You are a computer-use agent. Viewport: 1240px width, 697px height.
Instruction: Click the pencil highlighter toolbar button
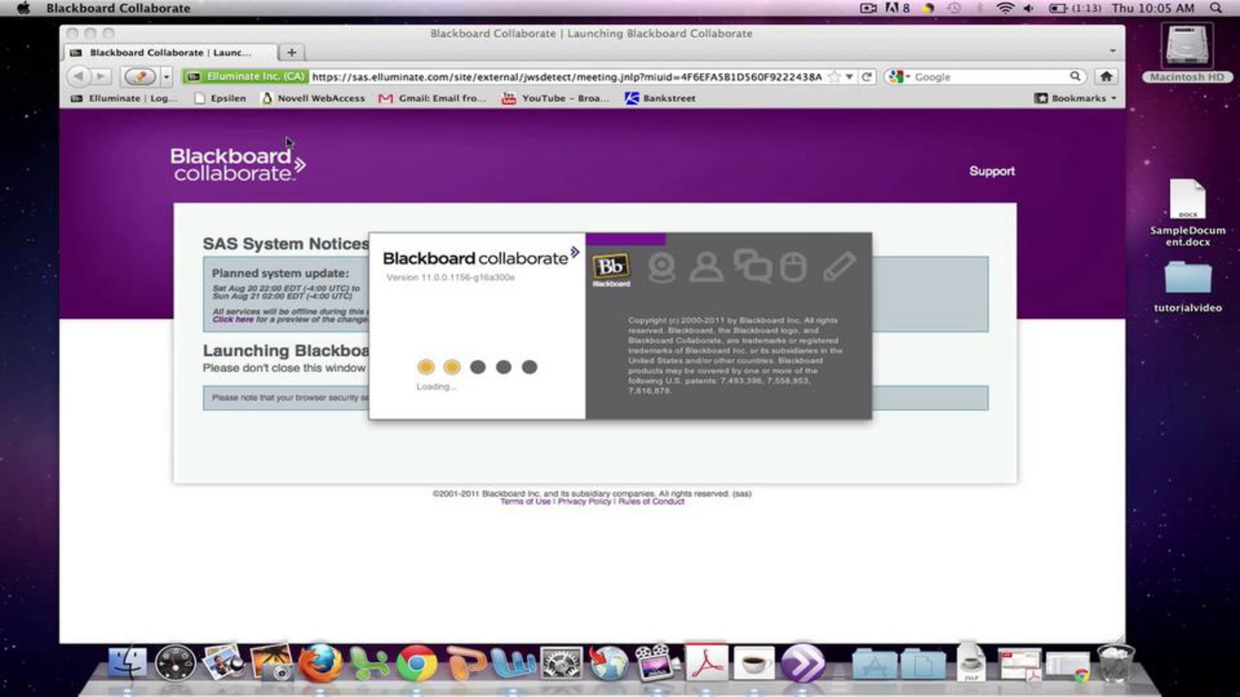pos(139,77)
